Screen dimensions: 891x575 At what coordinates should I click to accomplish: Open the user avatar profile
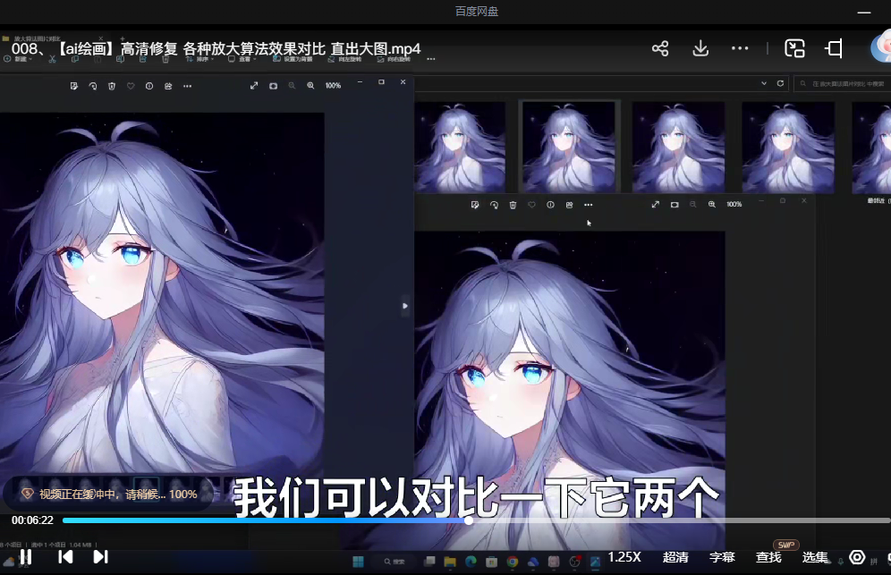[881, 48]
